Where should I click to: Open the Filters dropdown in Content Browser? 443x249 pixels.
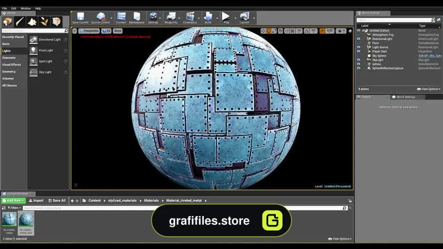click(14, 208)
